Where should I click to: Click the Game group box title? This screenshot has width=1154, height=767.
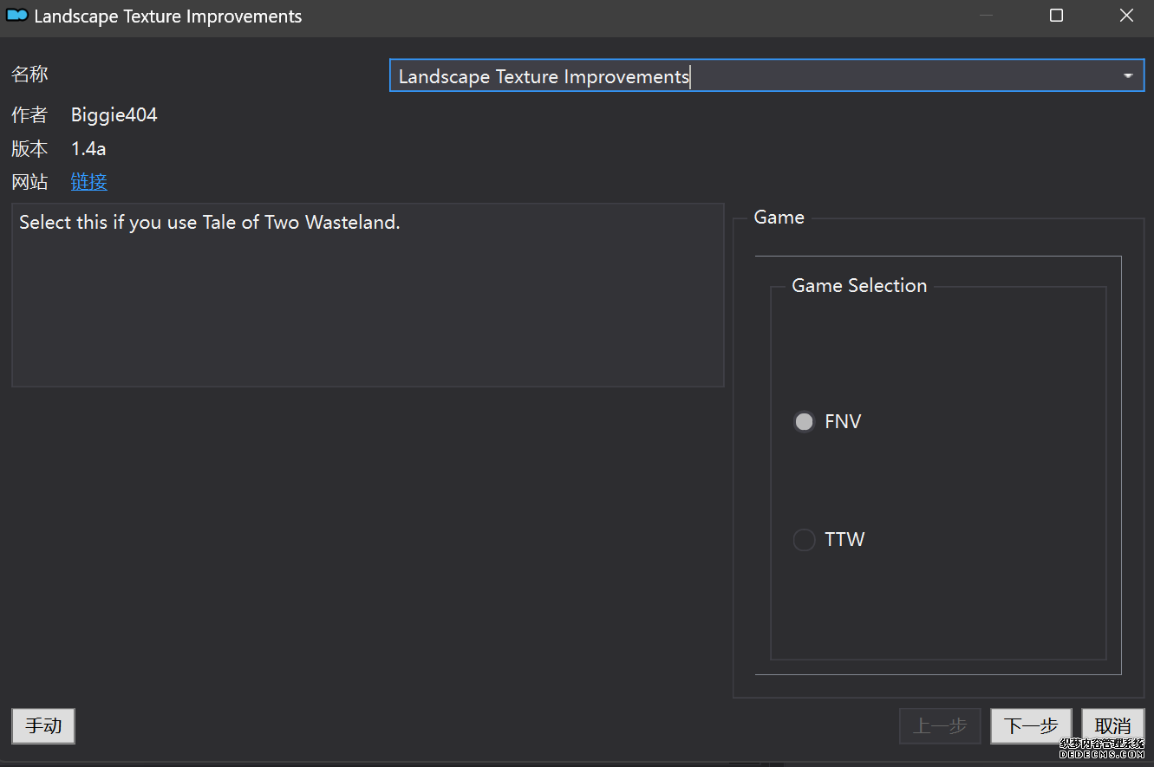click(779, 218)
